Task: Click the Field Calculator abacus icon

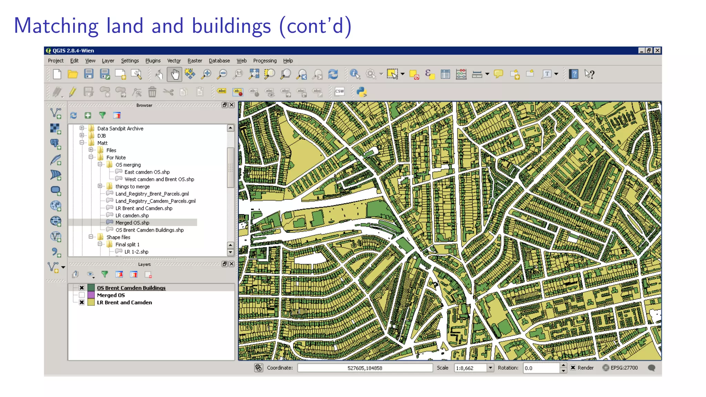Action: click(x=461, y=74)
